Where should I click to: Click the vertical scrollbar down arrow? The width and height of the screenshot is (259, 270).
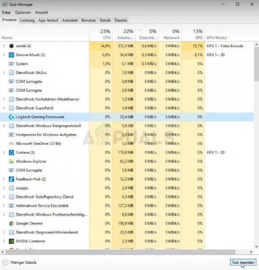pyautogui.click(x=256, y=246)
